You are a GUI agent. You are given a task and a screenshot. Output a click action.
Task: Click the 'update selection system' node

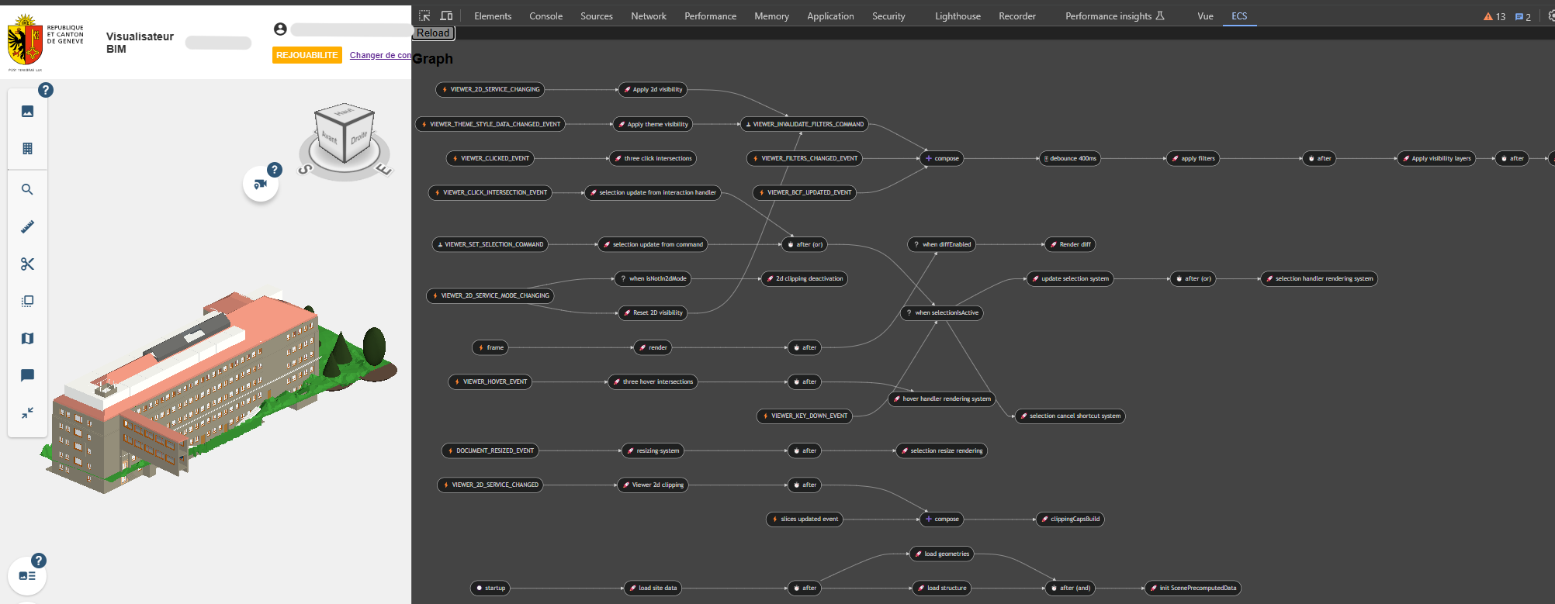(x=1070, y=278)
